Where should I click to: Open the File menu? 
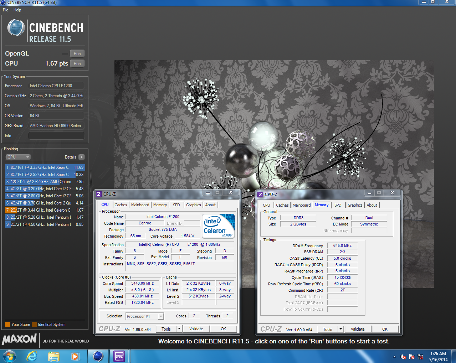(x=6, y=10)
